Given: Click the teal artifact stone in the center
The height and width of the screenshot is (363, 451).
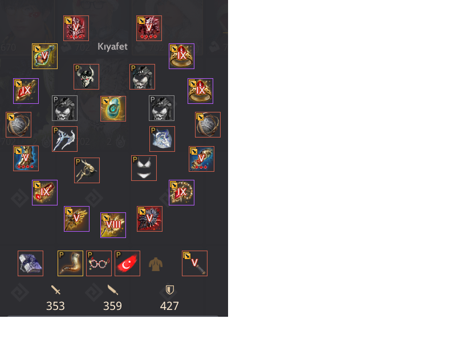Looking at the screenshot, I should (x=113, y=109).
